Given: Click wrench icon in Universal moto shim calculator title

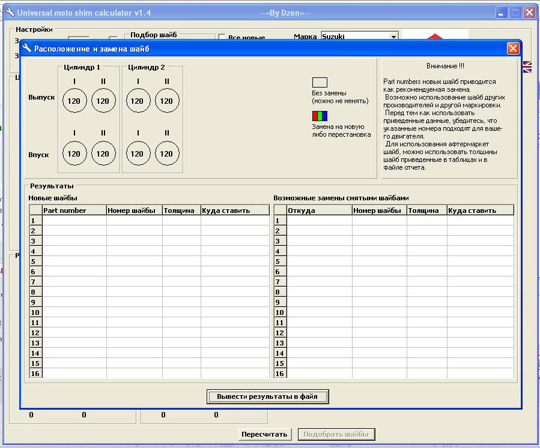Looking at the screenshot, I should pos(10,13).
